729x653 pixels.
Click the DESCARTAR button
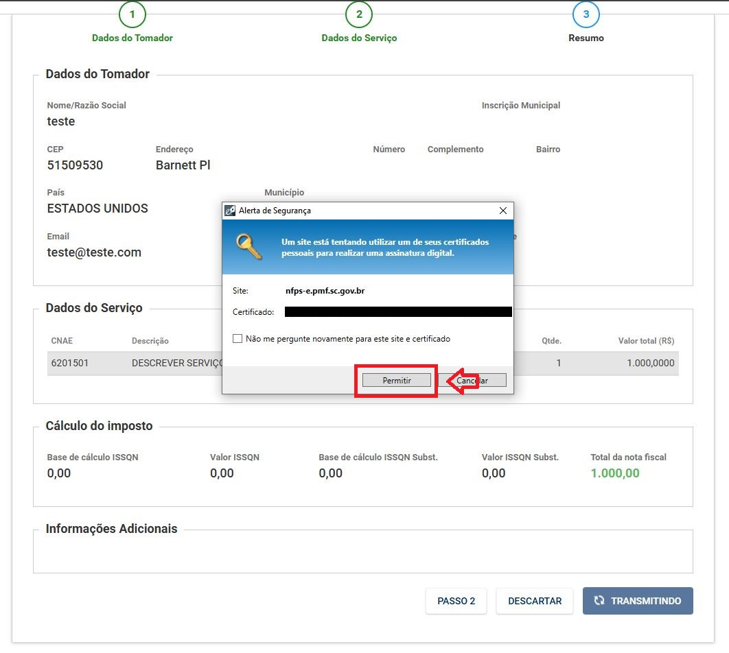click(534, 601)
